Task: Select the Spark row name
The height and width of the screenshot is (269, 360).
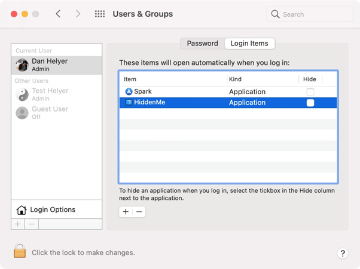Action: click(x=143, y=92)
